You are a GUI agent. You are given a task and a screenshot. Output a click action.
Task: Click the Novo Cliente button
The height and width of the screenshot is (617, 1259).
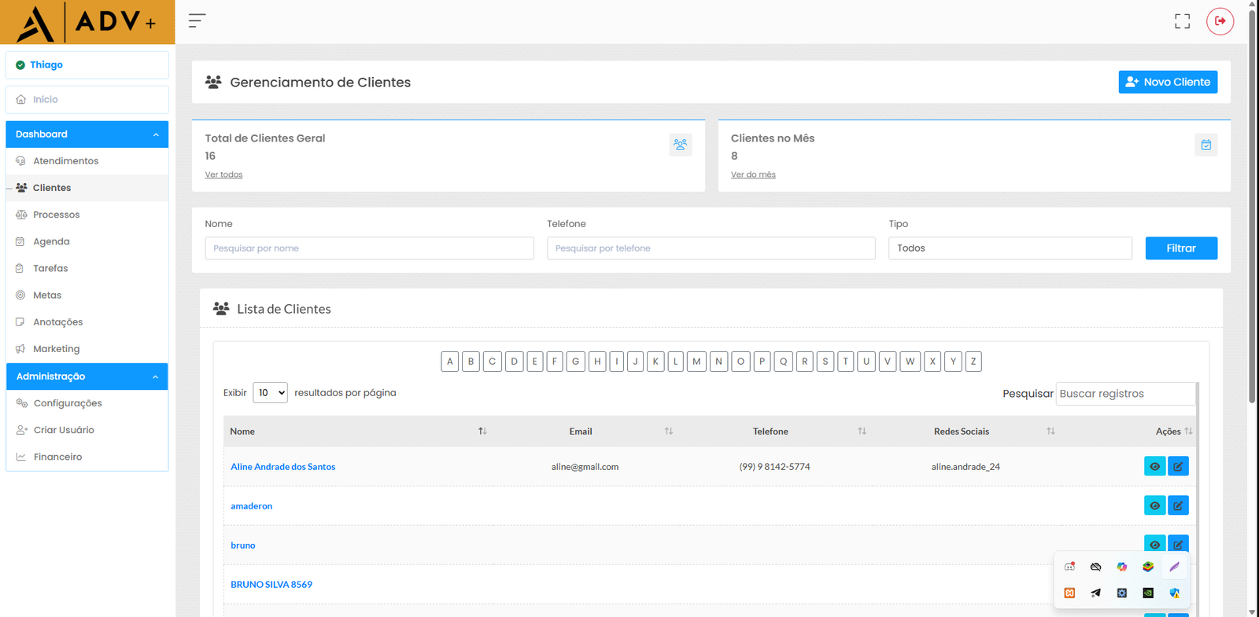click(1168, 82)
